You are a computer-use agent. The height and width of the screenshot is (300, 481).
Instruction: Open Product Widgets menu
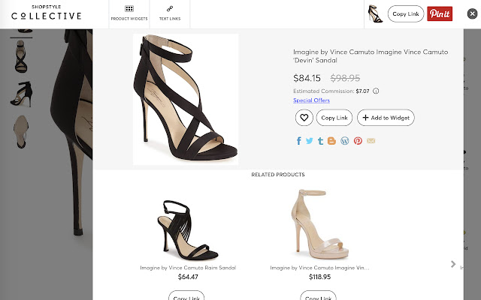coord(129,13)
